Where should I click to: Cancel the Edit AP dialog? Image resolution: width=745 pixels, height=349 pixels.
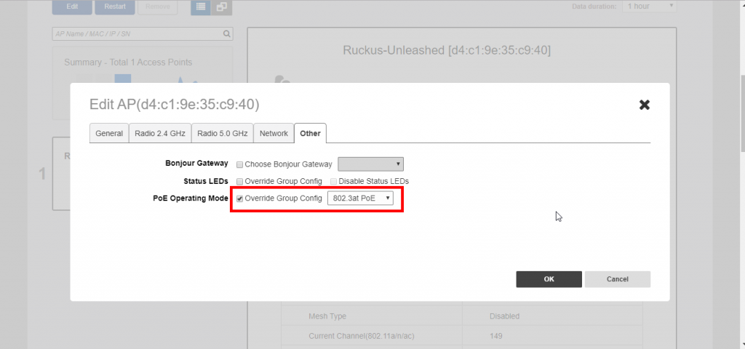pos(617,279)
